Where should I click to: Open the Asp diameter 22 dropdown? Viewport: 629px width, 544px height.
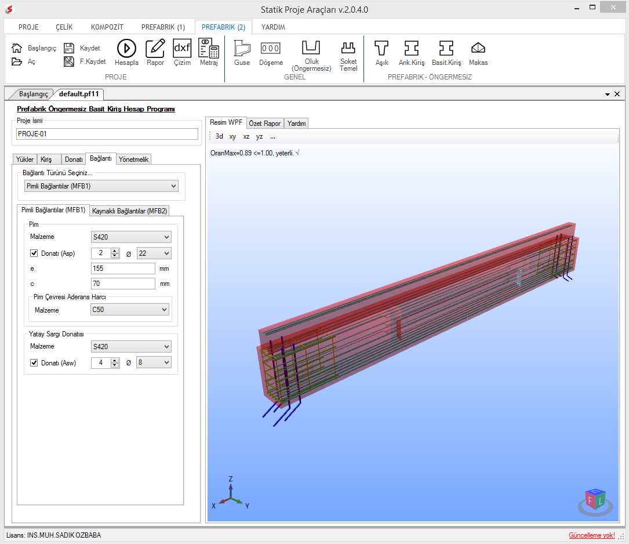coord(154,253)
